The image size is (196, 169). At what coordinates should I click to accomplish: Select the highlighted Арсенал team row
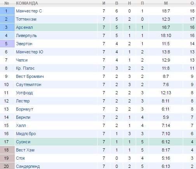98,27
